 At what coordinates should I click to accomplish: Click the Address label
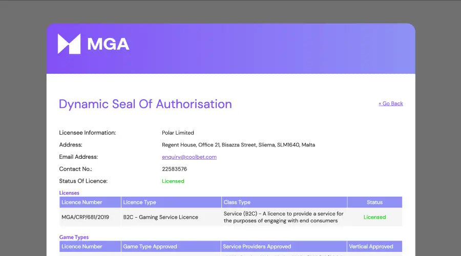pos(71,145)
